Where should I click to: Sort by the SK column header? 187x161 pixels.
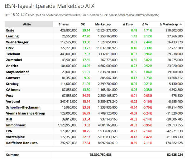tap(83, 24)
